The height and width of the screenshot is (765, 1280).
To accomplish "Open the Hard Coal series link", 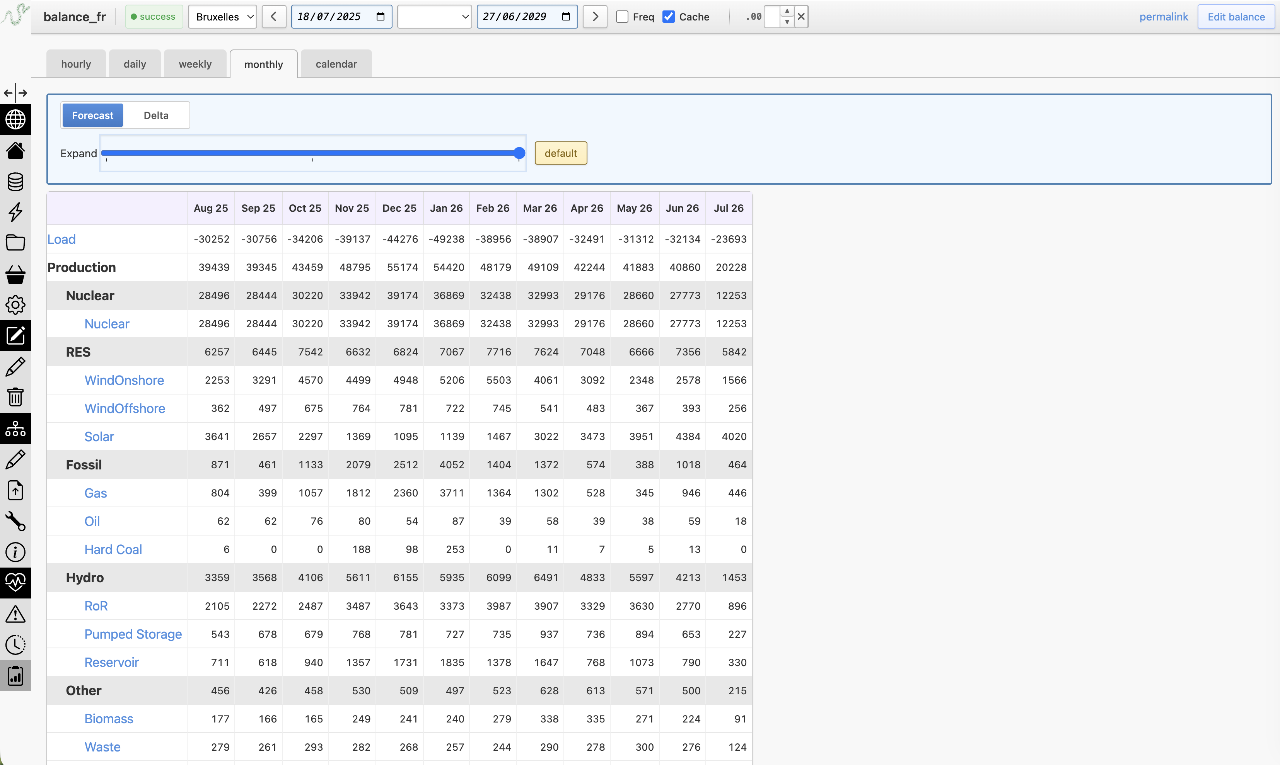I will click(113, 549).
